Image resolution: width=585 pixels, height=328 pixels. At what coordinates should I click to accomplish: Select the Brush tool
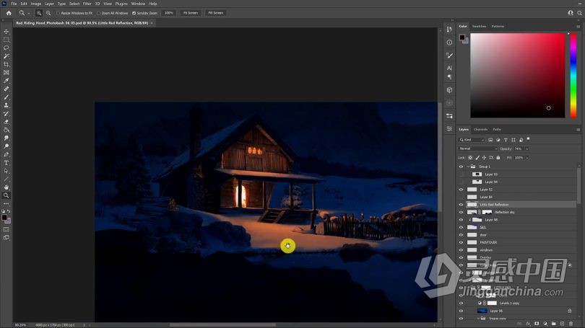tap(6, 97)
